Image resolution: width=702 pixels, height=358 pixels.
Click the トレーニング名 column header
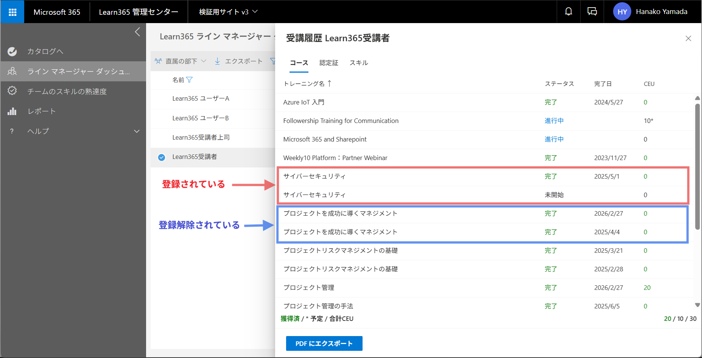click(x=304, y=84)
